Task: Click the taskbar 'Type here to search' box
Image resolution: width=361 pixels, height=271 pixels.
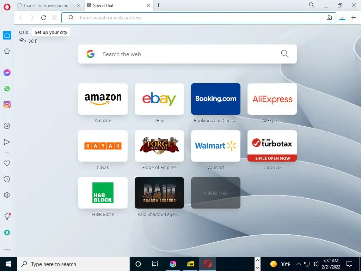Action: pos(73,264)
